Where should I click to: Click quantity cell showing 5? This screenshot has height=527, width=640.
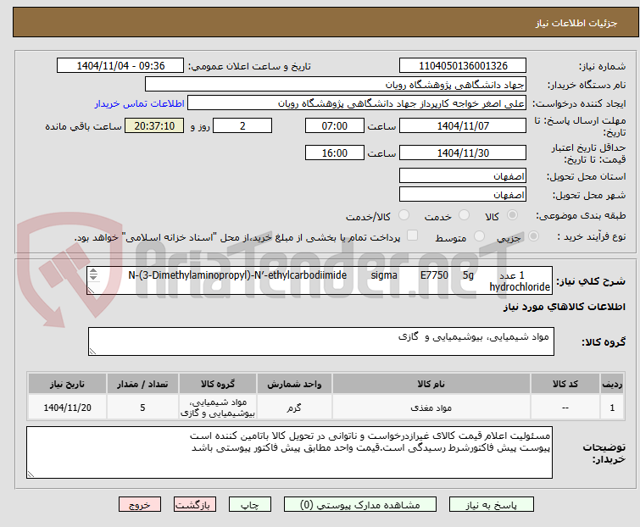(142, 408)
